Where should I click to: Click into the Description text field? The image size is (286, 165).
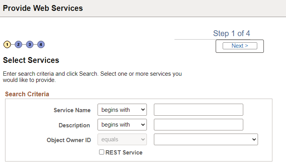click(x=198, y=125)
